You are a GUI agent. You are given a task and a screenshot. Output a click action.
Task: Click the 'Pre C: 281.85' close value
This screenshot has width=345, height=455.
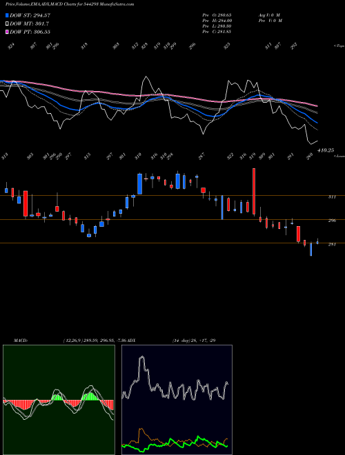(x=217, y=32)
